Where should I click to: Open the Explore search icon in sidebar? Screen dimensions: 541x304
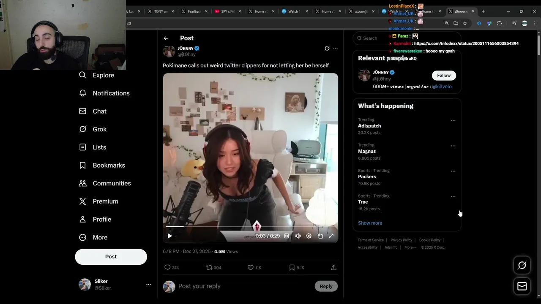(x=83, y=75)
